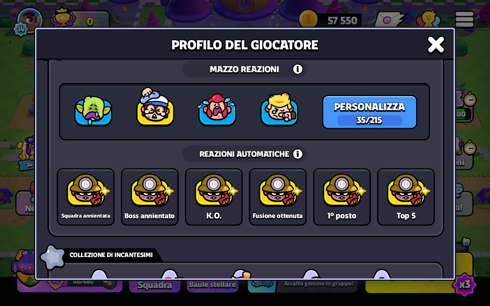This screenshot has height=306, width=490.
Task: Open info for Mazzo Reazioni
Action: pyautogui.click(x=297, y=69)
